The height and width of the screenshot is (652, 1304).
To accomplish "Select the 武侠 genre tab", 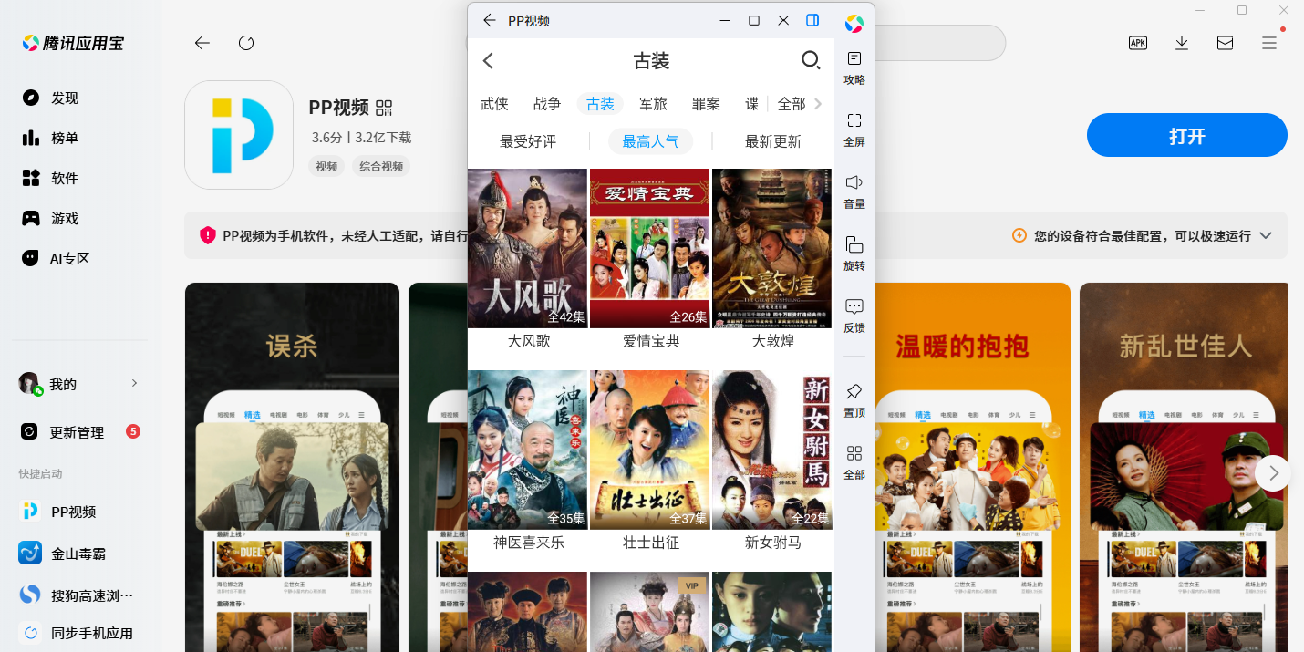I will [494, 104].
